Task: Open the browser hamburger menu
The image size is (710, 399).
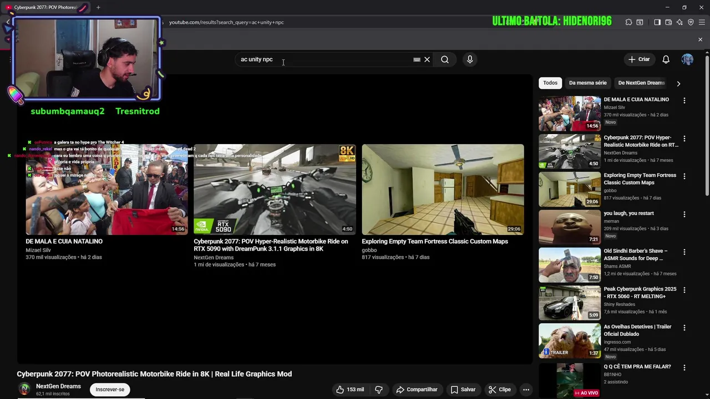Action: 702,22
